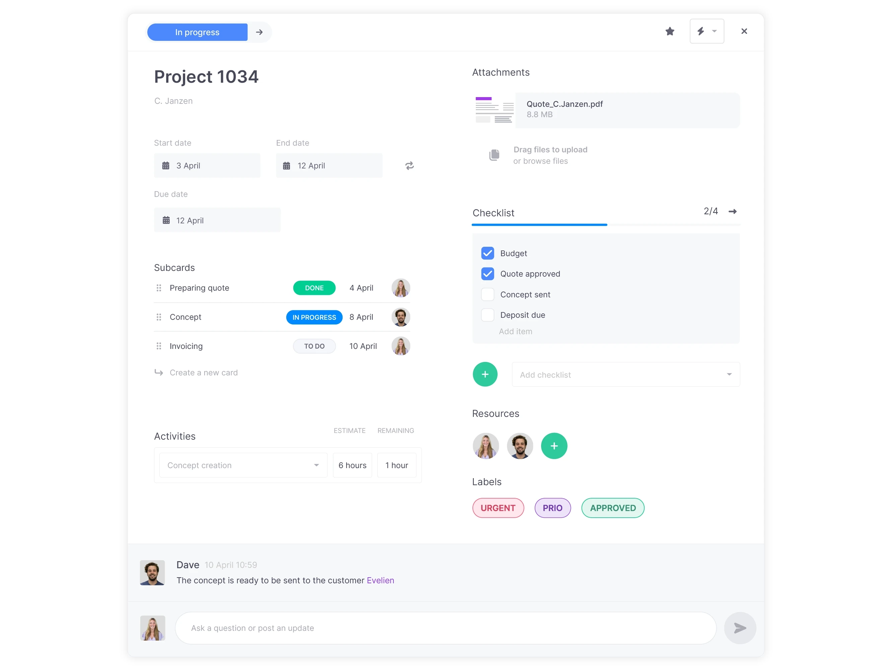The height and width of the screenshot is (670, 893).
Task: Click the drag handle icon on Concept subcard
Action: coord(158,317)
